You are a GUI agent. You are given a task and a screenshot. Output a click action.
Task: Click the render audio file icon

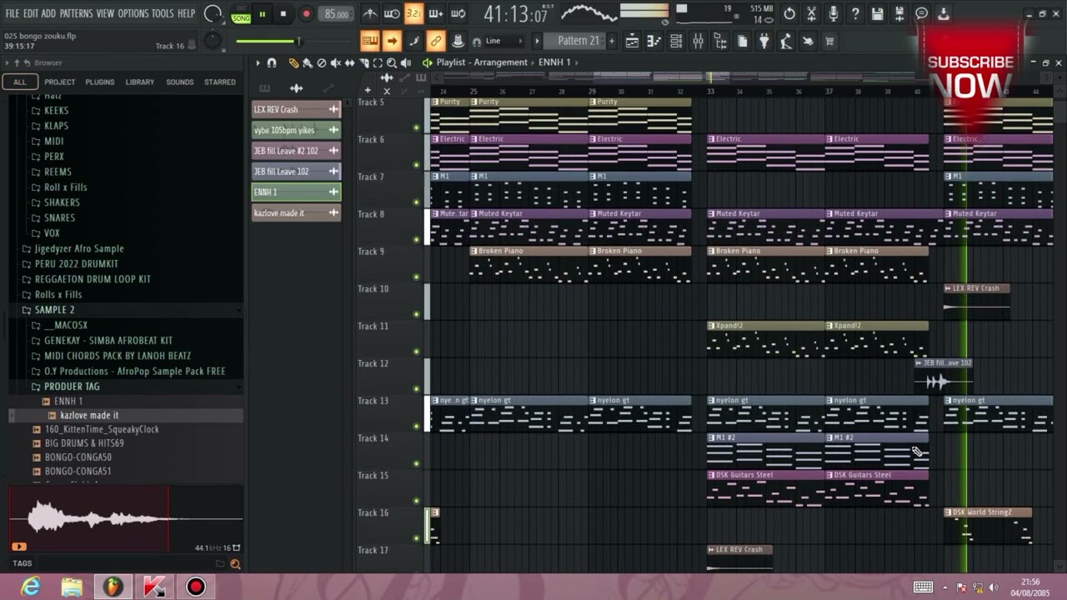point(899,13)
